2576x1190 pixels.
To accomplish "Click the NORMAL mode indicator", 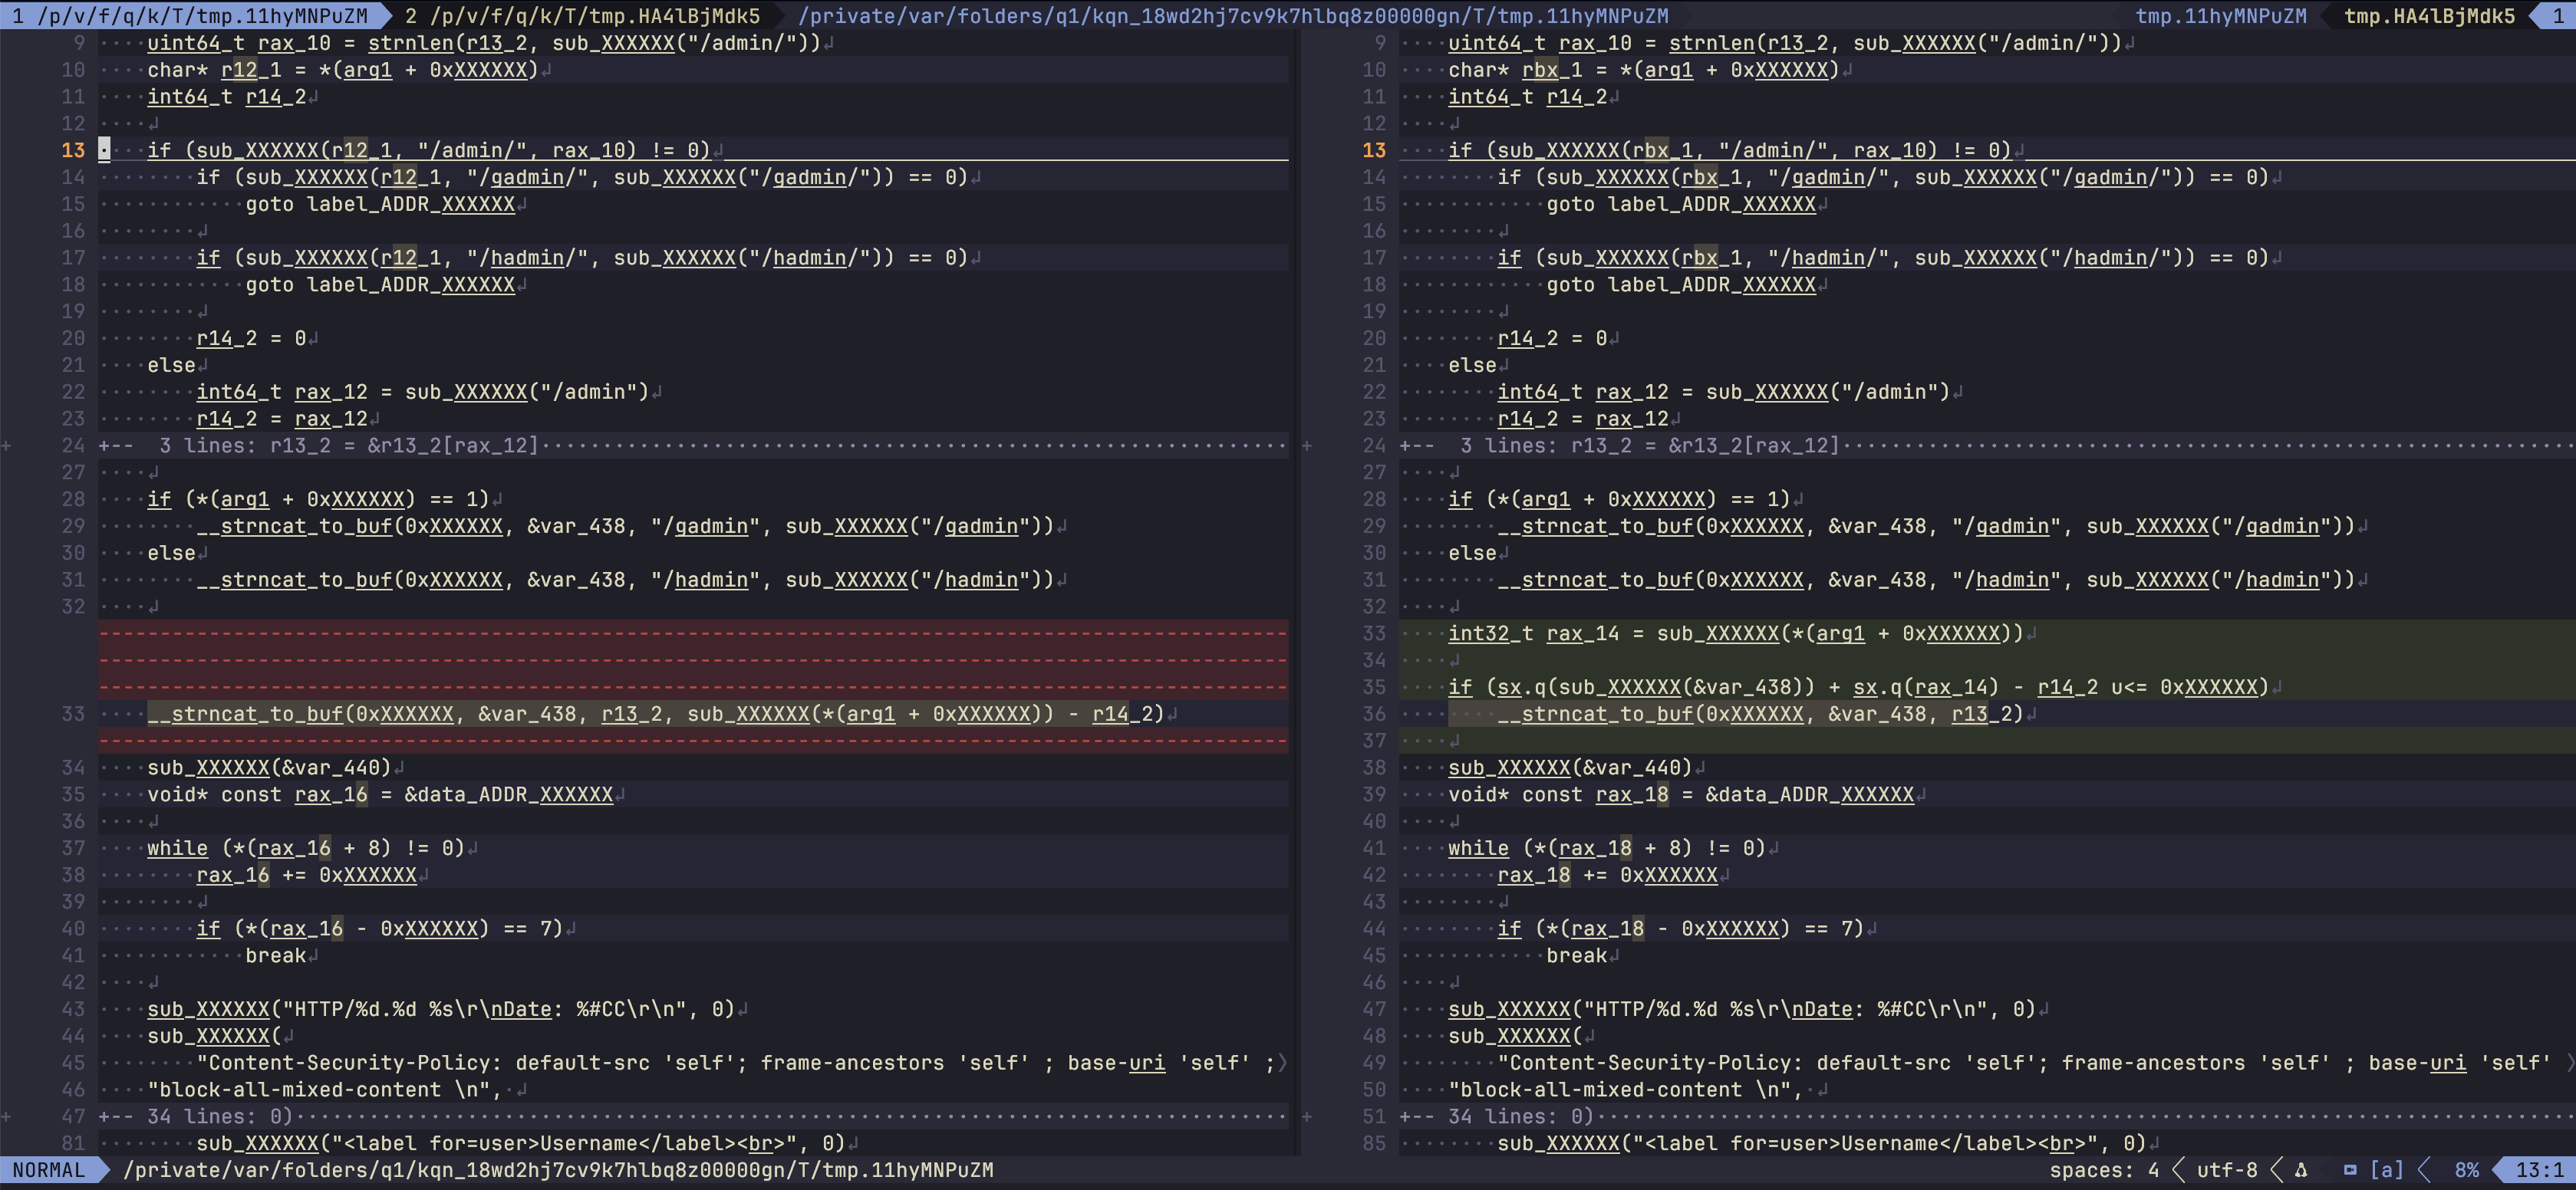I will pyautogui.click(x=48, y=1170).
